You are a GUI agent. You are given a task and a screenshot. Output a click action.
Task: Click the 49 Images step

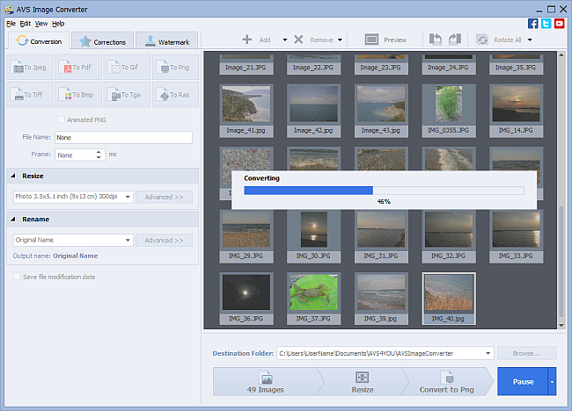[x=265, y=382]
